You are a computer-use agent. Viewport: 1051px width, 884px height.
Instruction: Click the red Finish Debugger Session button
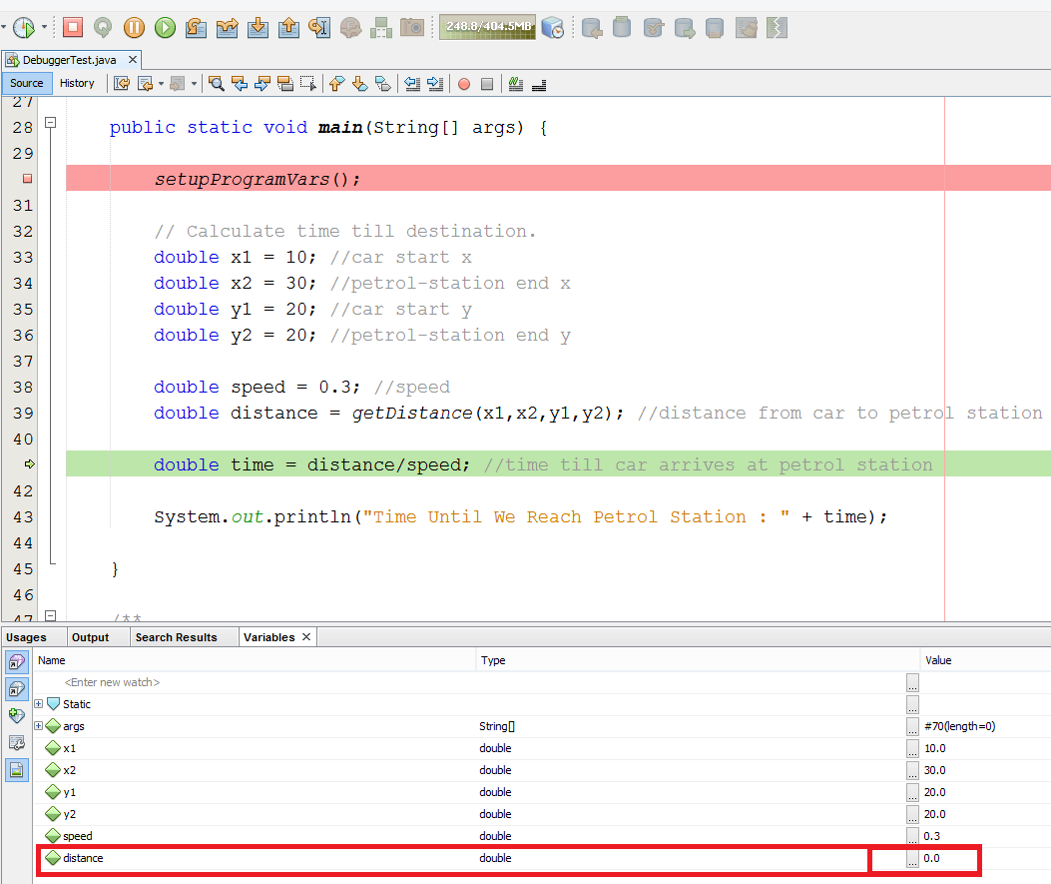coord(73,28)
